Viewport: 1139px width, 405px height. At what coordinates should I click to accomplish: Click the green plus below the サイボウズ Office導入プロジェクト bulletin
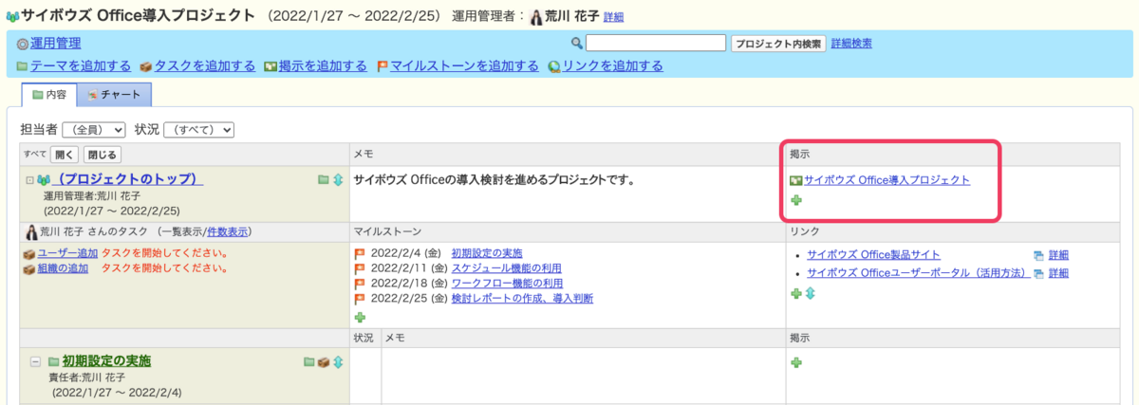796,200
